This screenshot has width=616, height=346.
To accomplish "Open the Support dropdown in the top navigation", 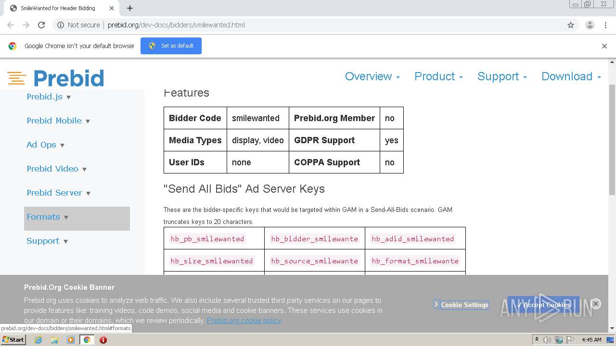I will (x=502, y=76).
